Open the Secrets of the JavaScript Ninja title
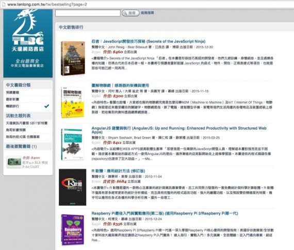Image resolution: width=294 pixels, height=250 pixels. tap(149, 41)
